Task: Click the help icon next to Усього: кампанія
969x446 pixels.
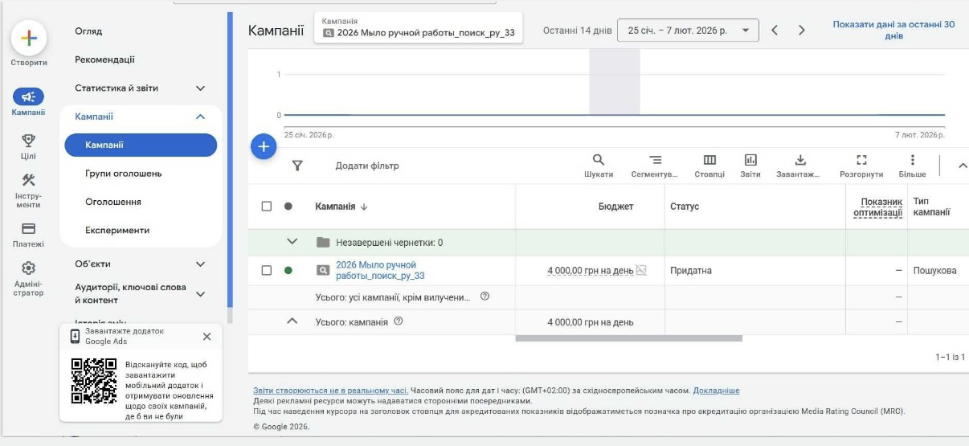Action: pos(398,321)
